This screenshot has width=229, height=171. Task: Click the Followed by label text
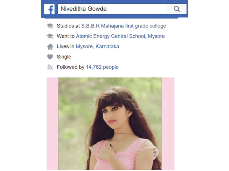pyautogui.click(x=71, y=67)
